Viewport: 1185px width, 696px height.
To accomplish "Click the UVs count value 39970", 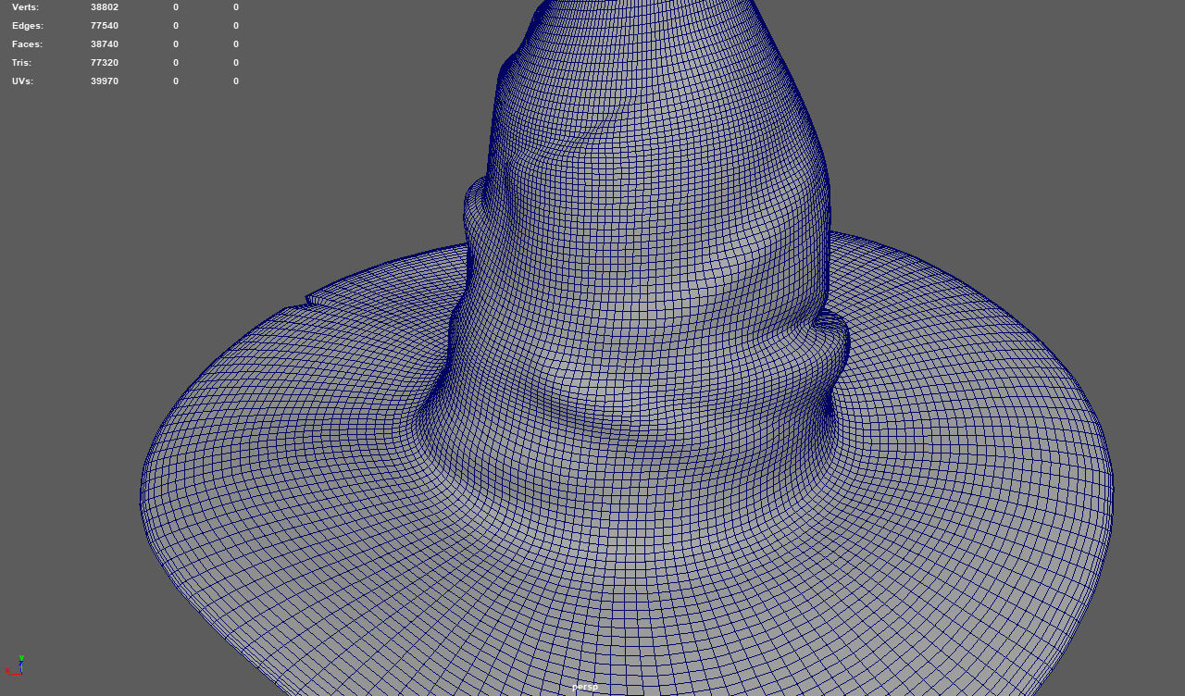I will (105, 81).
